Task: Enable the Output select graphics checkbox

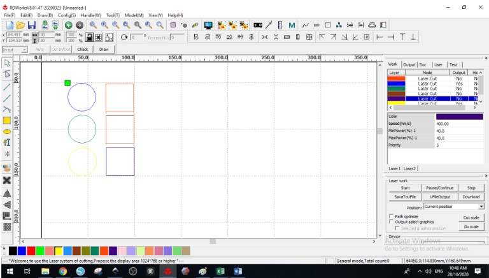Action: click(391, 222)
